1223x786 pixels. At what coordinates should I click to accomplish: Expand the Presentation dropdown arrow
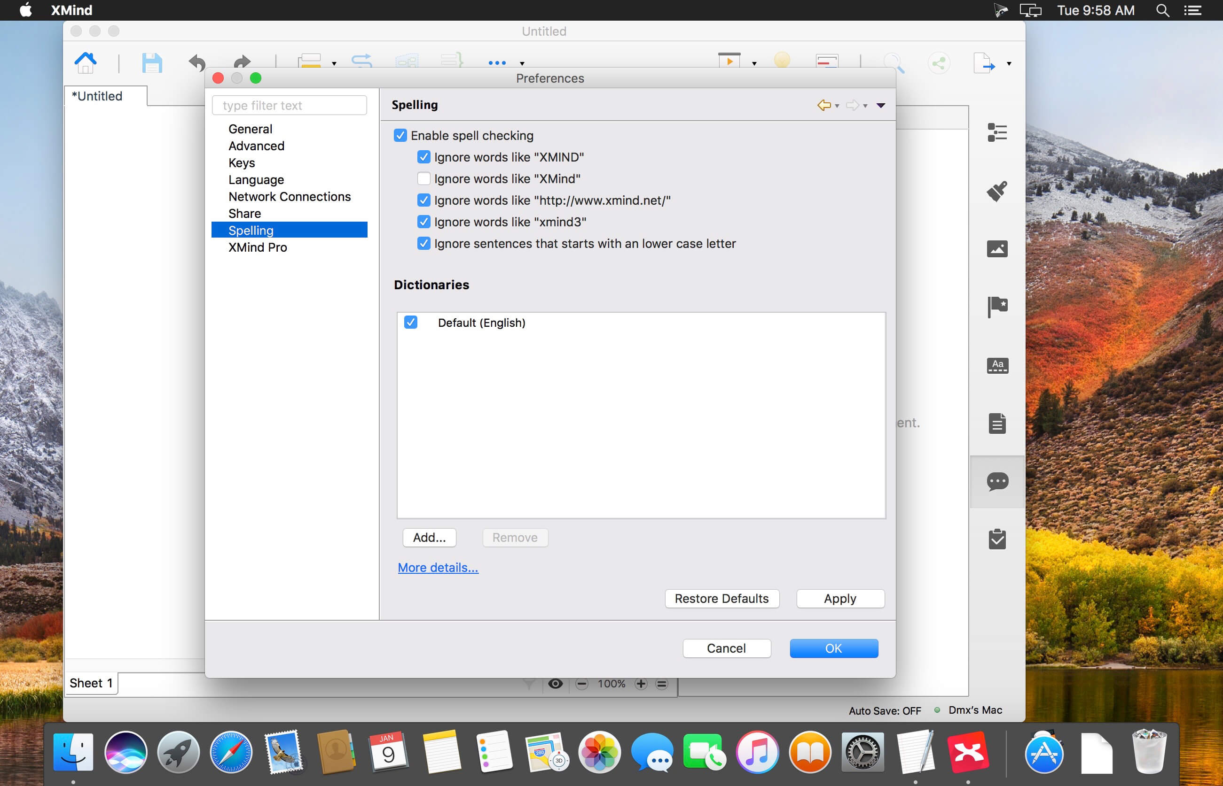(x=754, y=64)
